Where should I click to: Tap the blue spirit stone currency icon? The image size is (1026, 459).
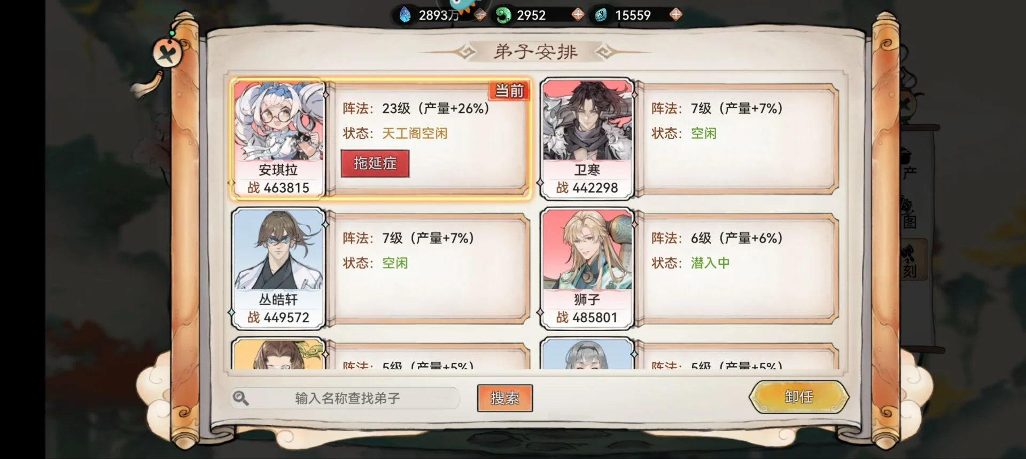(406, 15)
